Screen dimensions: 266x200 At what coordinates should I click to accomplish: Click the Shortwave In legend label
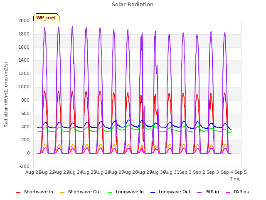coord(39,192)
